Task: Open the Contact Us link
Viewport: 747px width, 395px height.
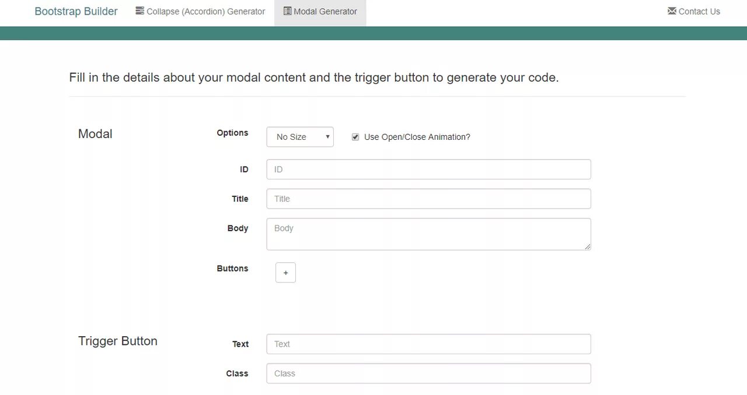Action: (699, 12)
